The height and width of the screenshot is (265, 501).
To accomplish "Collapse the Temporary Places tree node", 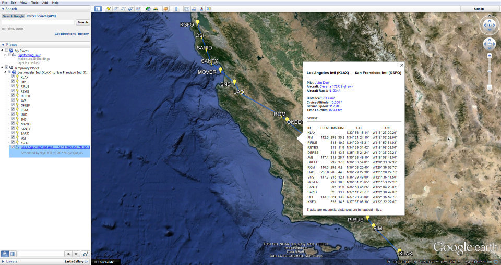I will tap(2, 67).
